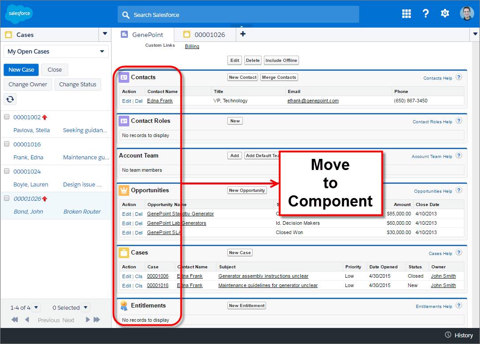This screenshot has height=344, width=480.
Task: Click the Salesforce cloud logo
Action: (19, 13)
